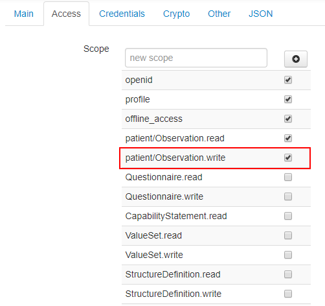The width and height of the screenshot is (325, 306).
Task: Click the plus icon to add scope
Action: coord(296,59)
